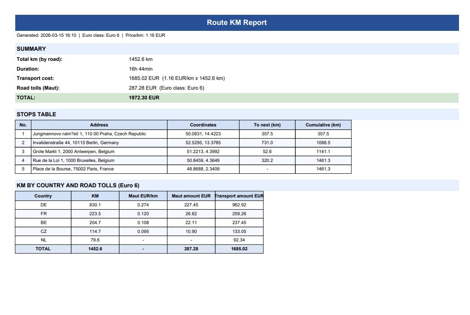Select the Duration value 16h 44min

141,68
